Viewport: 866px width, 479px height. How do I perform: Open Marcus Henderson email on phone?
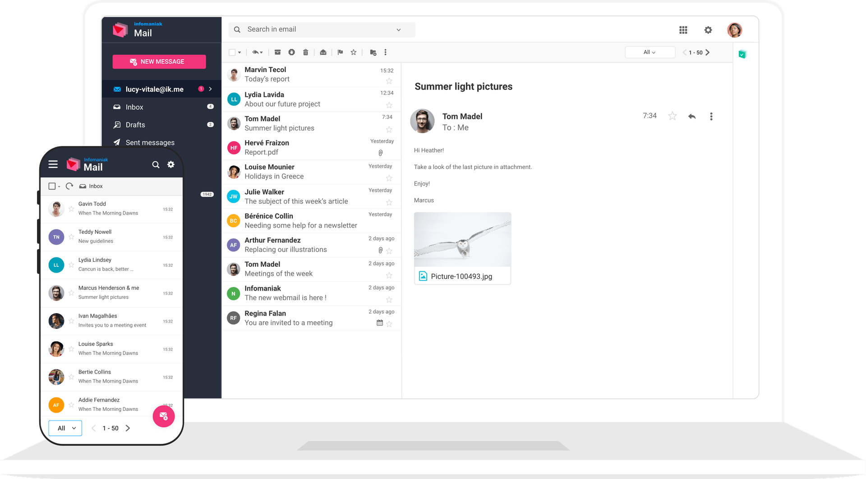pos(111,293)
